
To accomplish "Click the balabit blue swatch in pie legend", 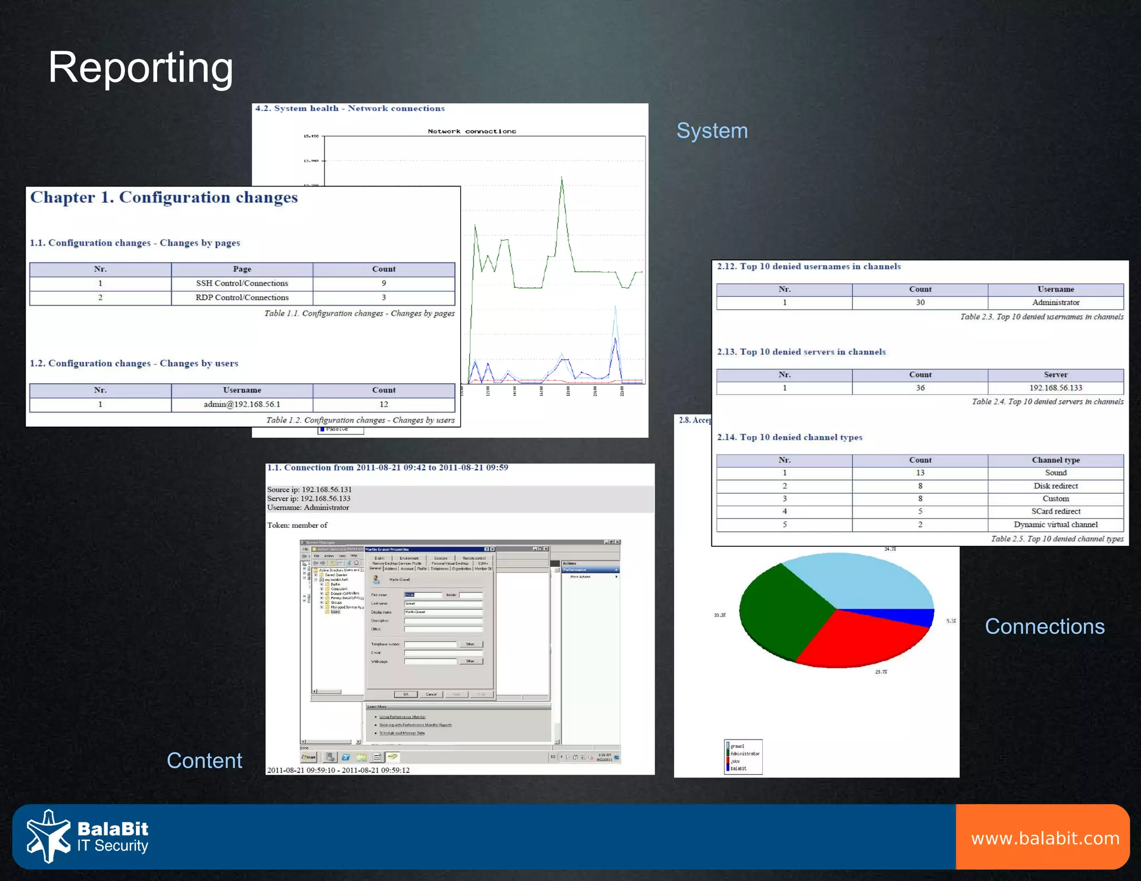I will coord(728,768).
